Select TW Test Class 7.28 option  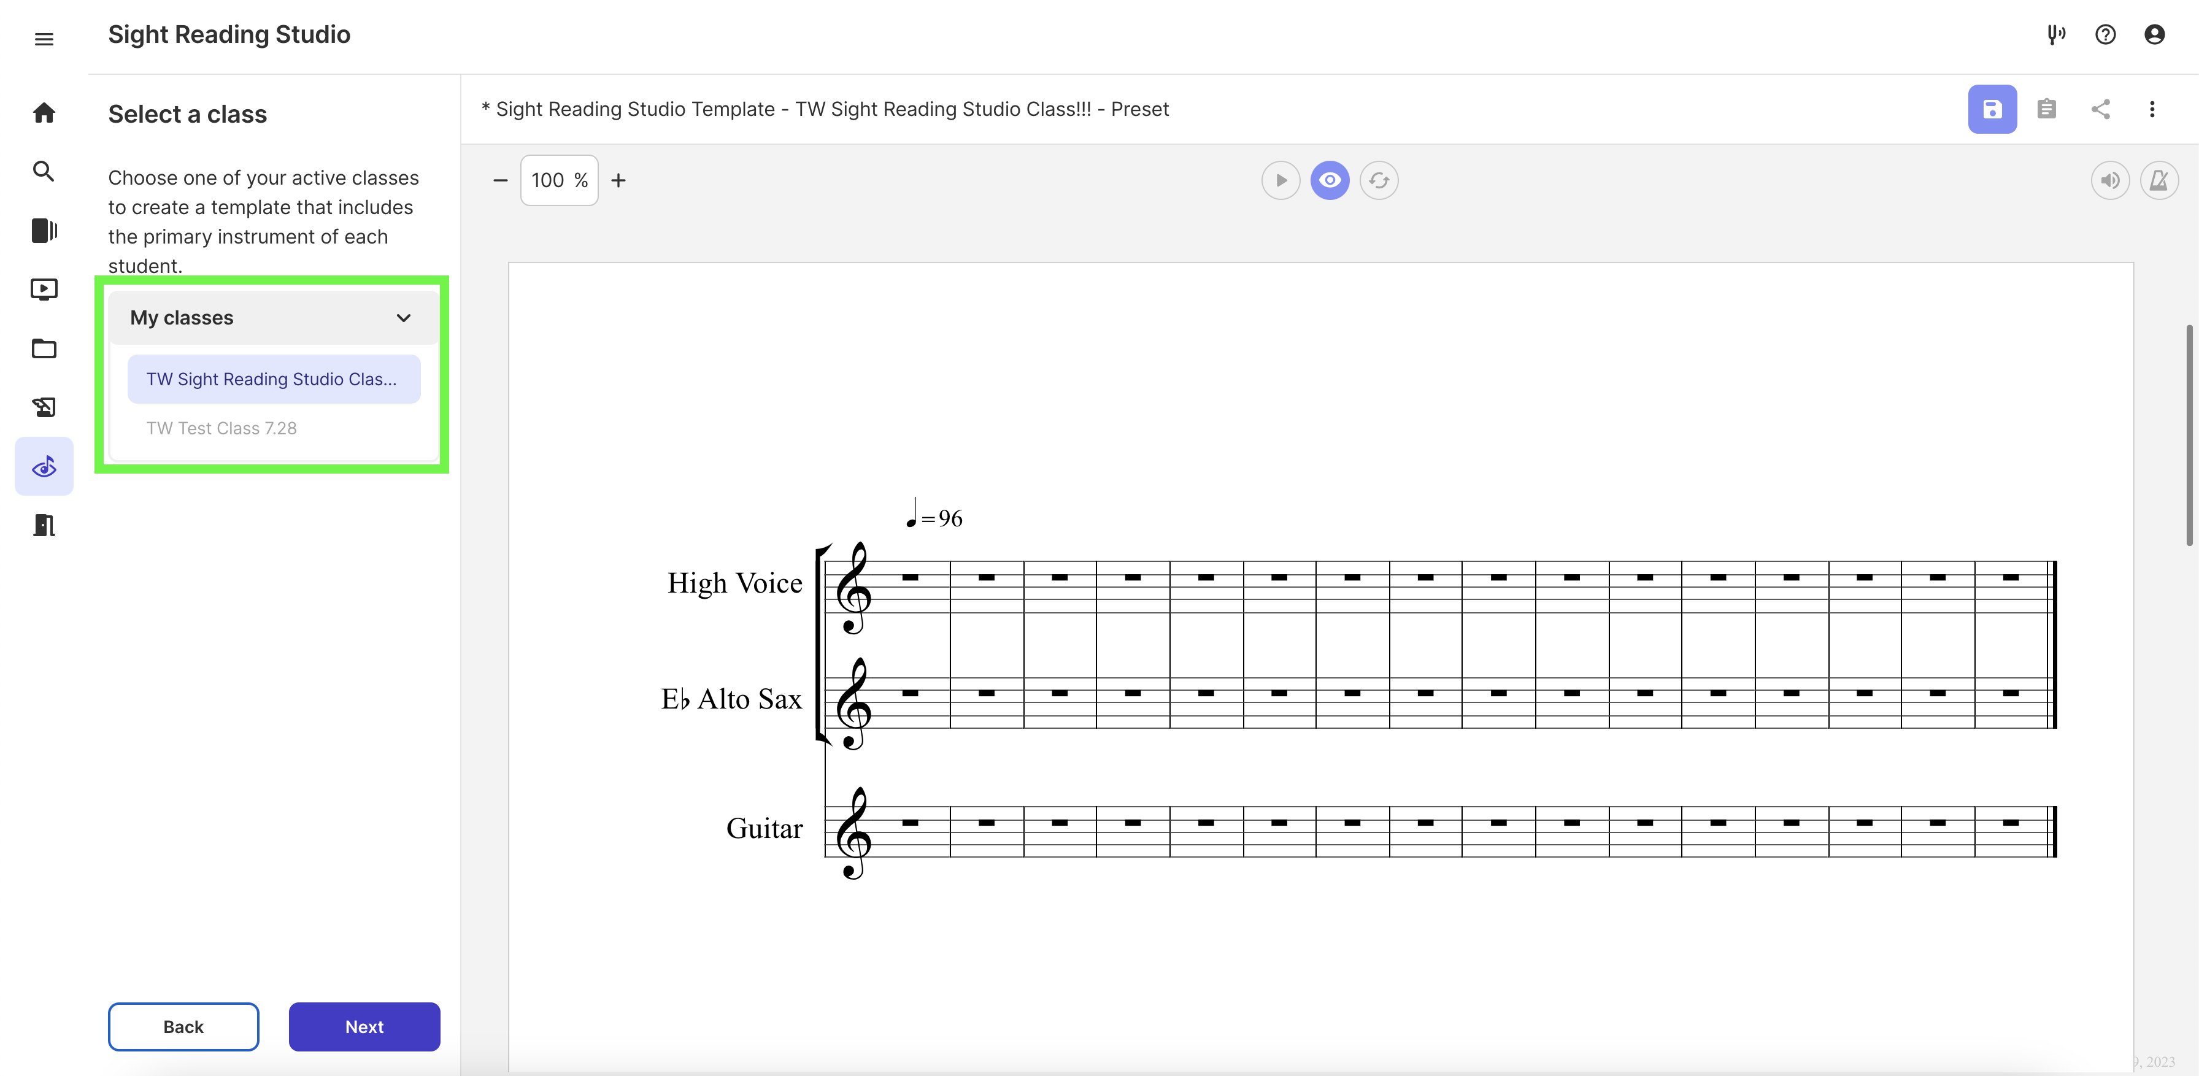click(222, 428)
